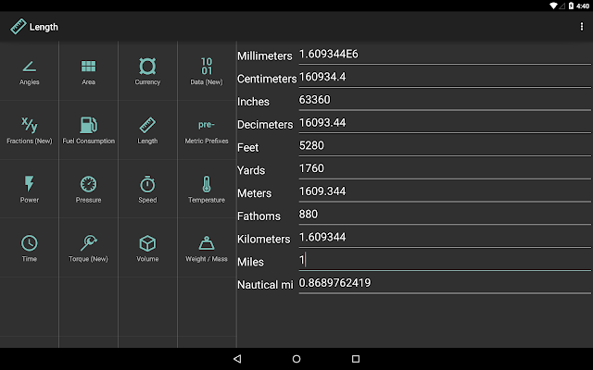
Task: Open the Speed converter category
Action: 147,189
